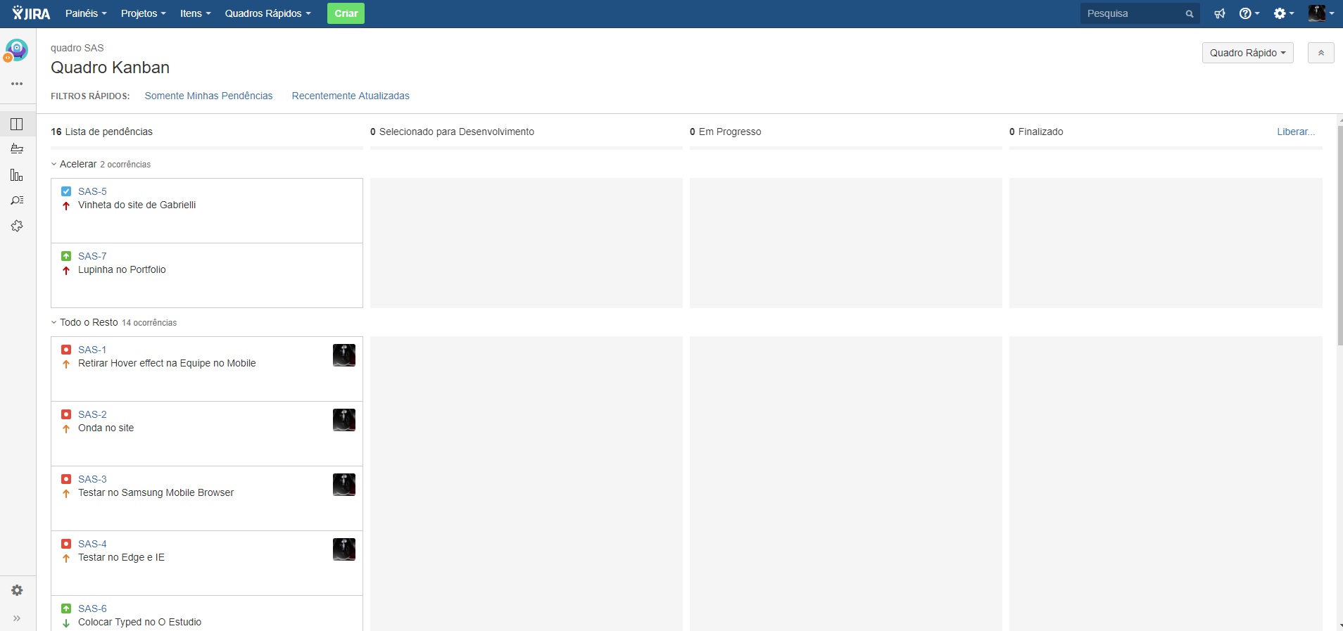
Task: Click the priority arrow on Onda no site card
Action: [66, 428]
